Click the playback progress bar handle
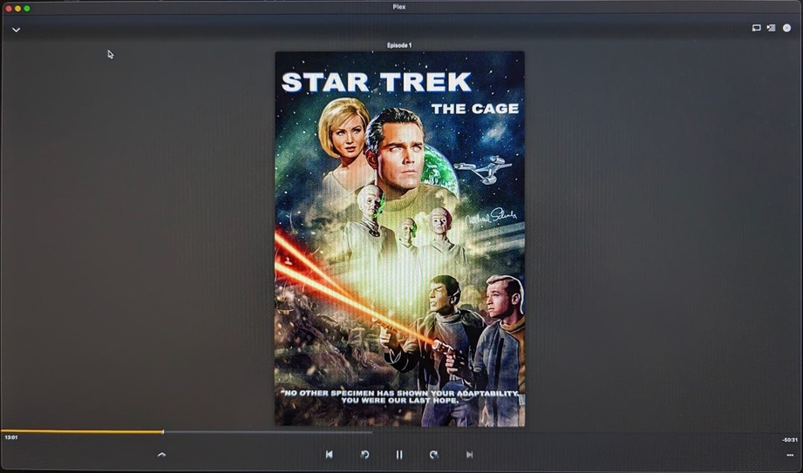Image resolution: width=803 pixels, height=473 pixels. coord(163,432)
